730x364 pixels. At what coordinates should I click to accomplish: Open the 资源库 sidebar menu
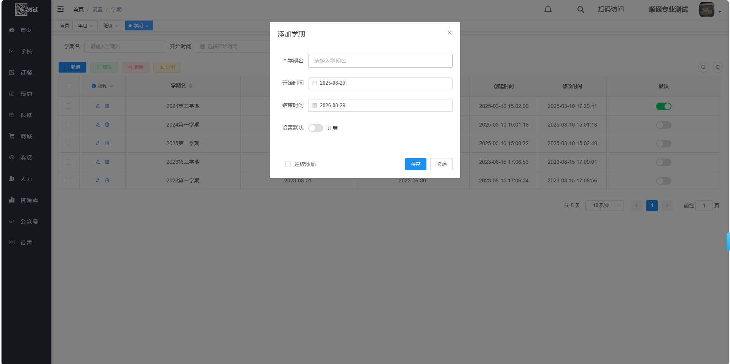[x=26, y=200]
